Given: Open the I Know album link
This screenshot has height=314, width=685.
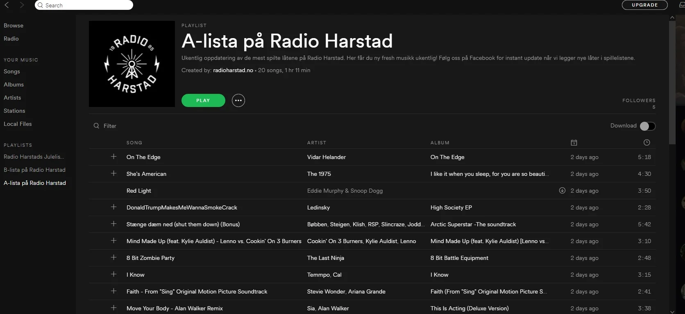Looking at the screenshot, I should click(440, 275).
